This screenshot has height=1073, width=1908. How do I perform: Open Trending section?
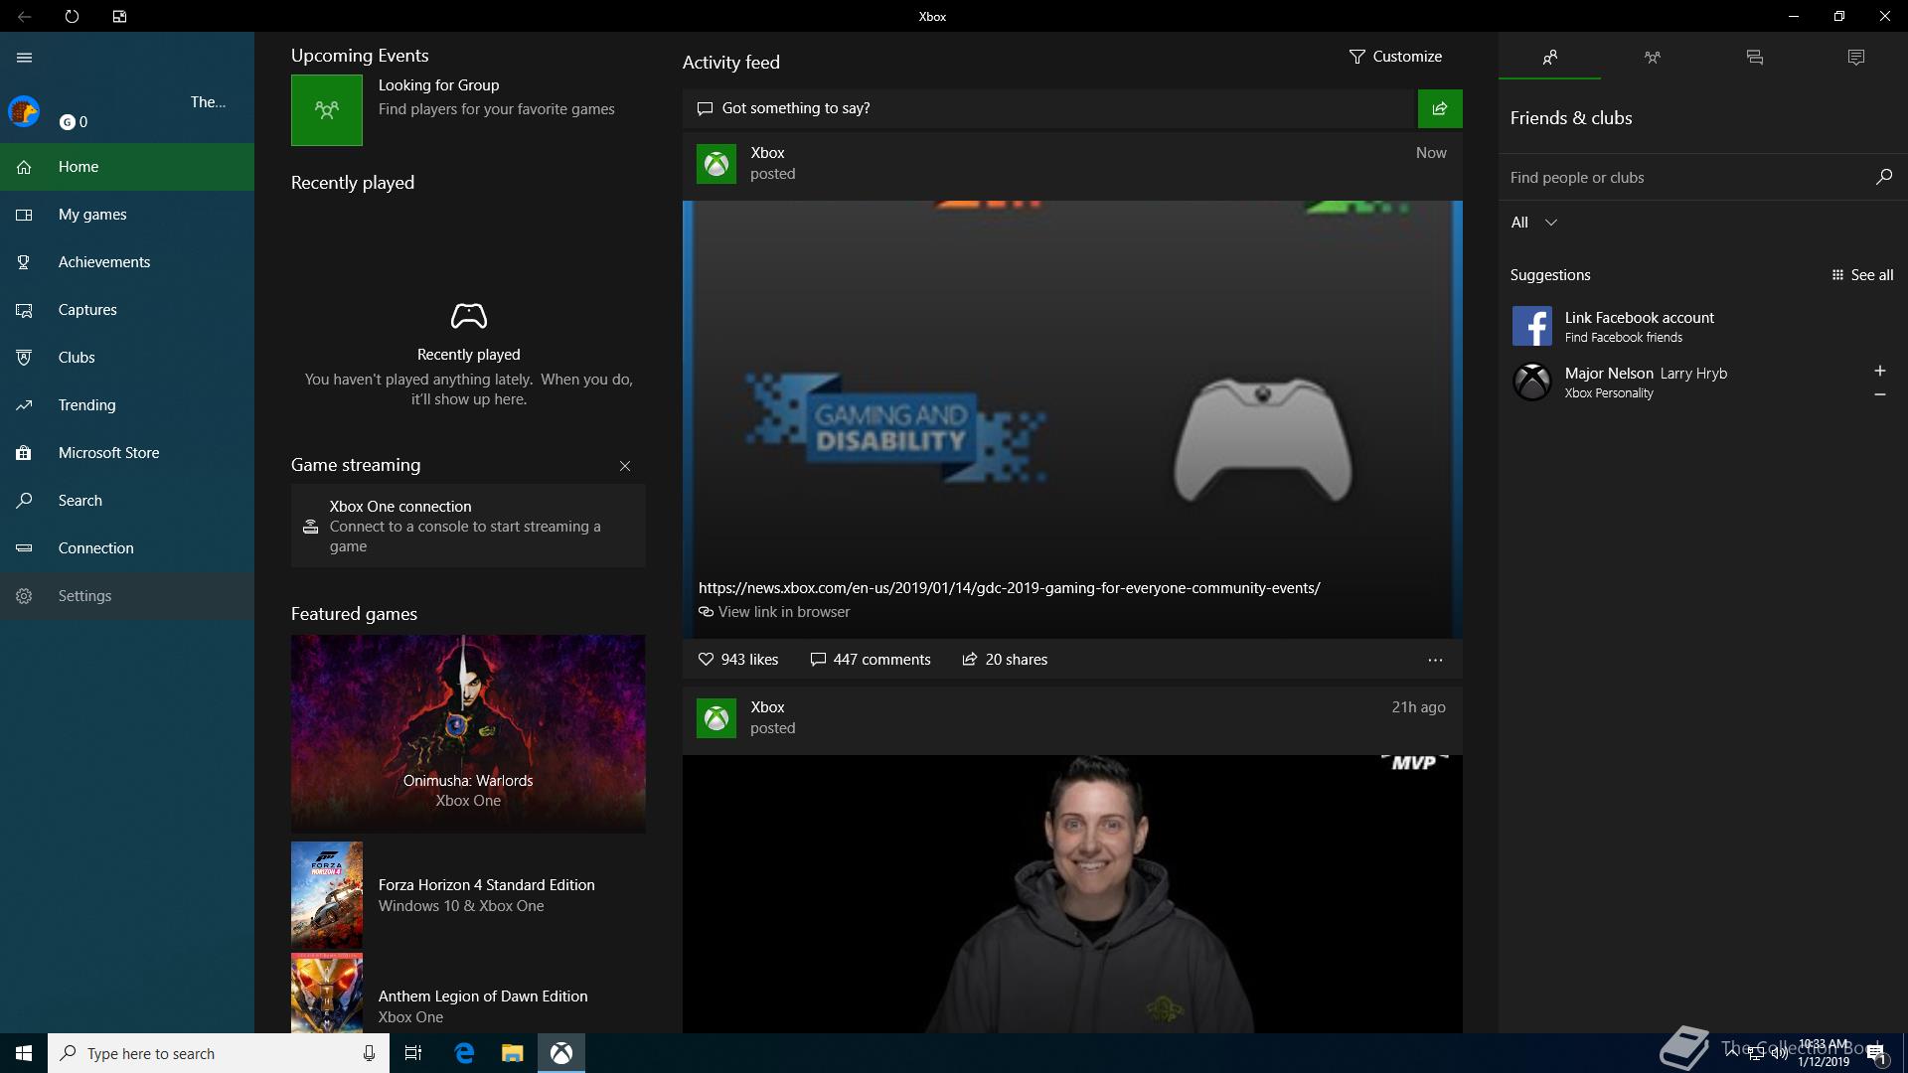(127, 405)
